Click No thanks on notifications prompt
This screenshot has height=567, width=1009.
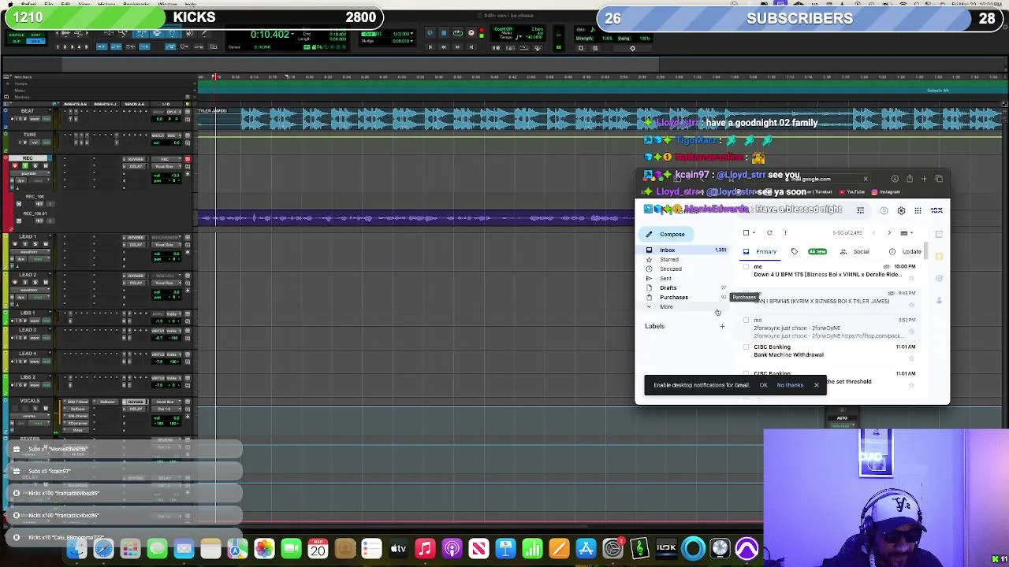[790, 385]
